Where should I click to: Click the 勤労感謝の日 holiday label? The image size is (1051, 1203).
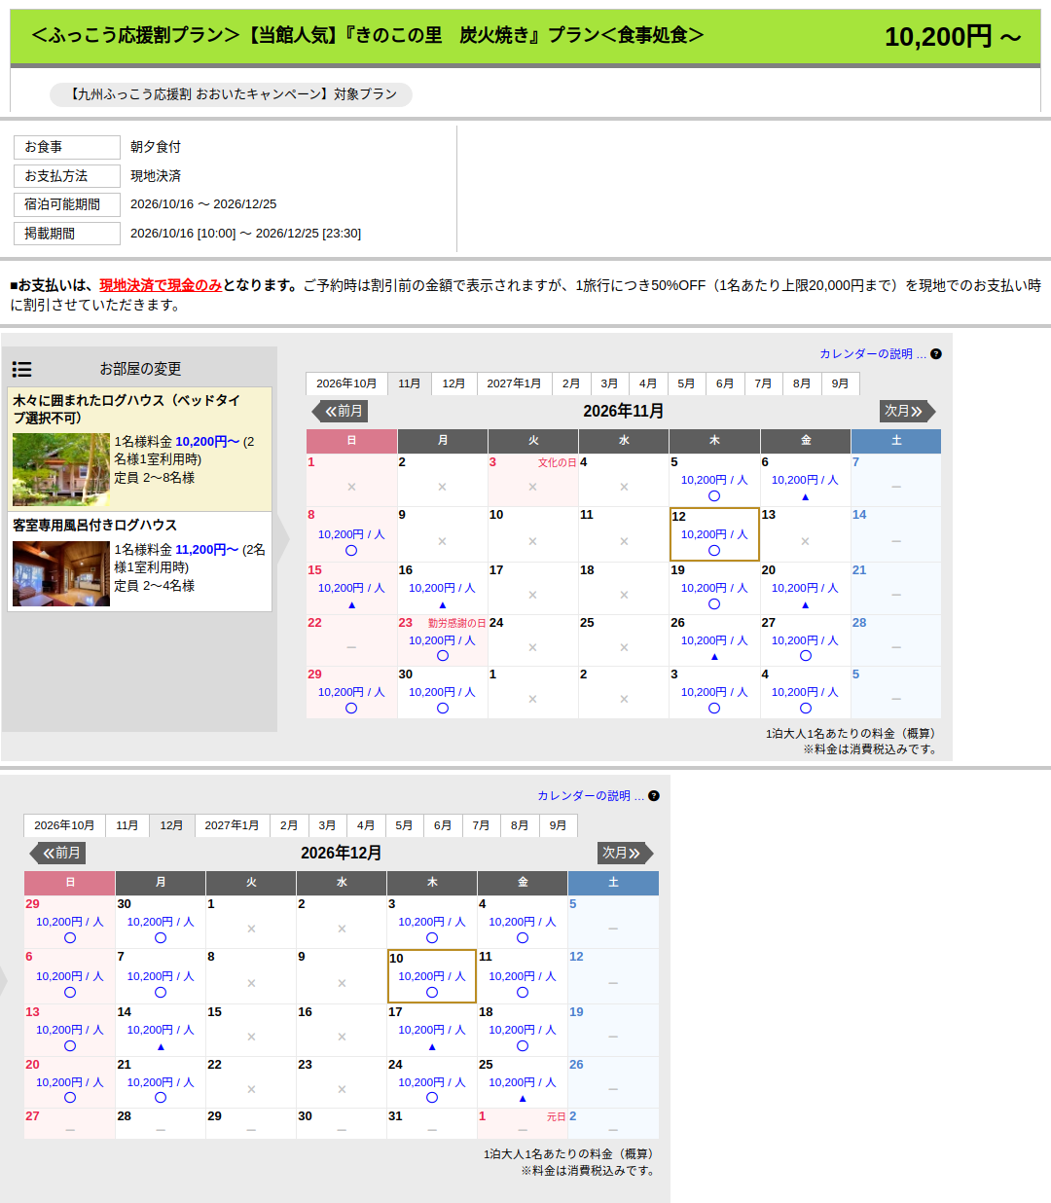(x=456, y=623)
